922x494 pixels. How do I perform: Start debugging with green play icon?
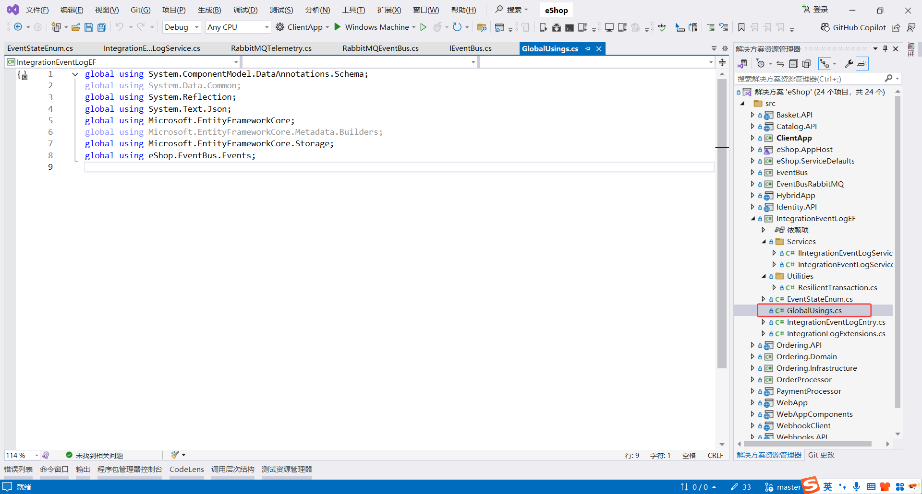pyautogui.click(x=337, y=27)
